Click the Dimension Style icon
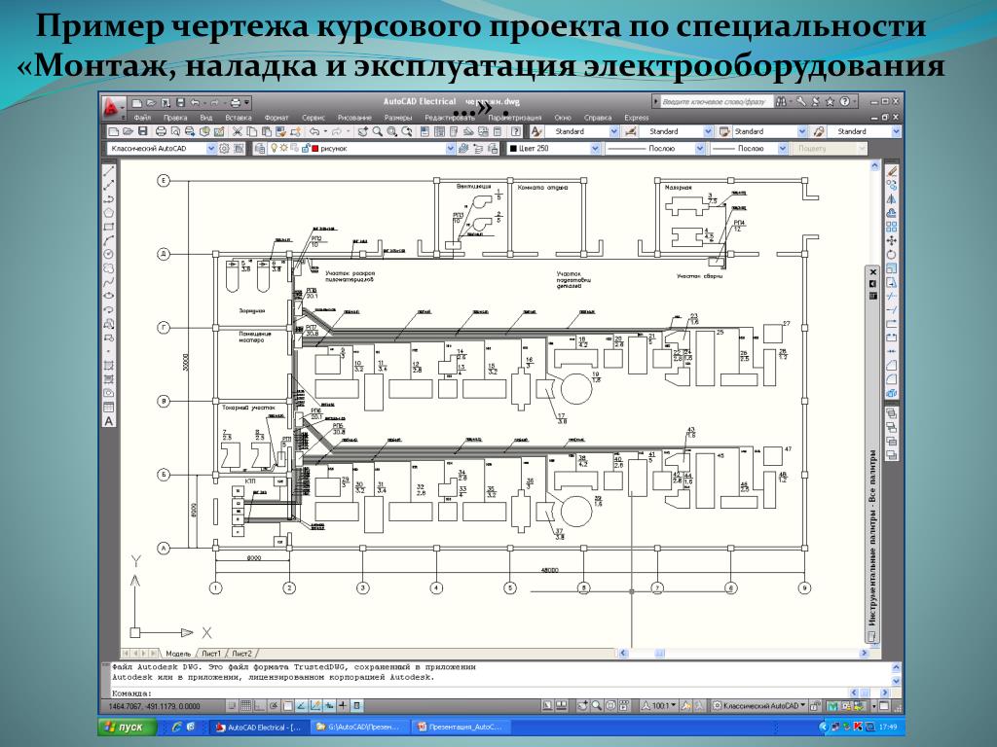997x747 pixels. pos(631,131)
